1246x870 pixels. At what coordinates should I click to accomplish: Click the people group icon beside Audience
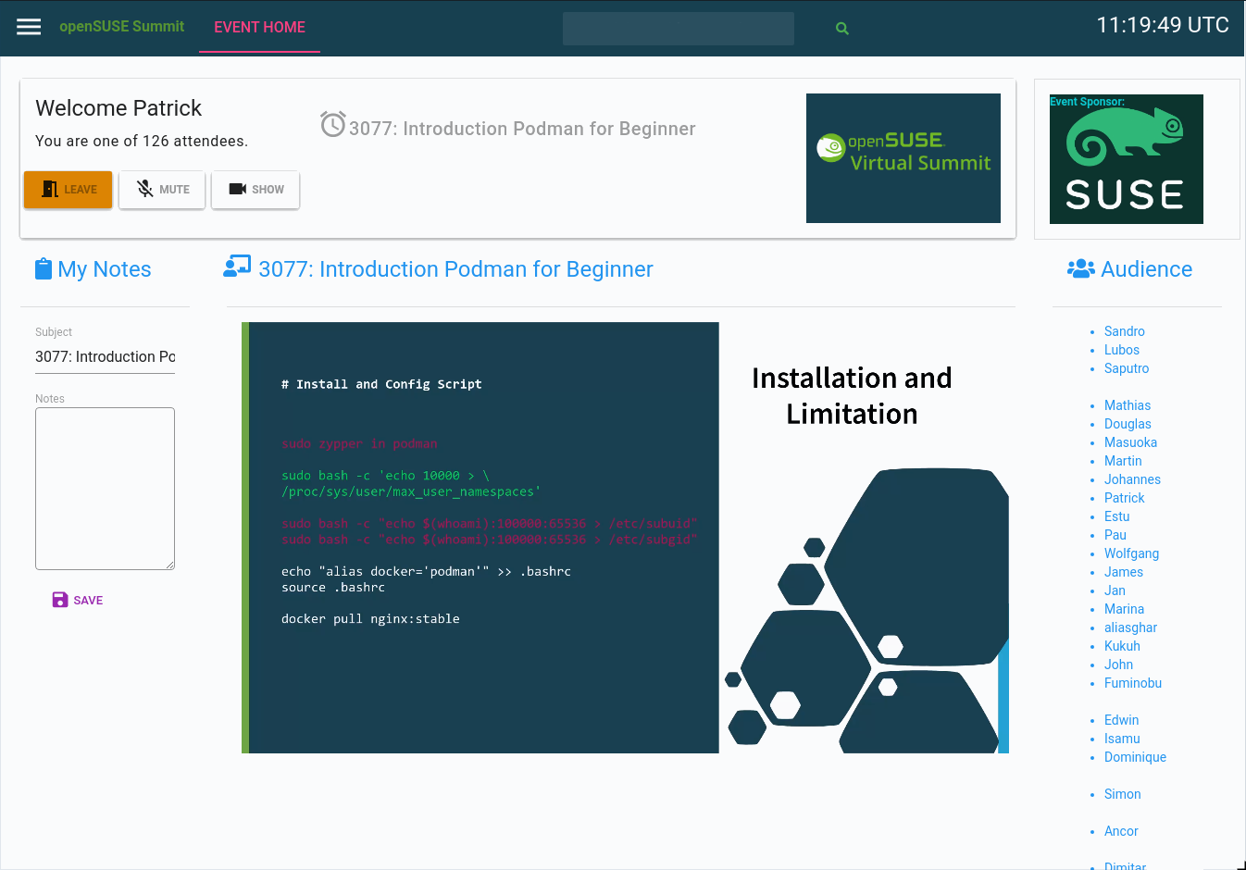pos(1081,268)
